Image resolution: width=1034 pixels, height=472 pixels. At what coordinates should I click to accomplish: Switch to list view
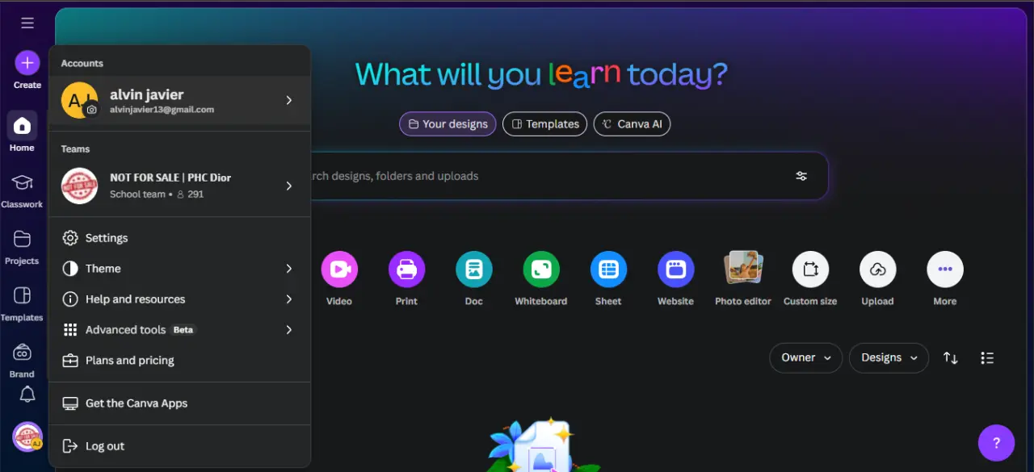pos(987,358)
